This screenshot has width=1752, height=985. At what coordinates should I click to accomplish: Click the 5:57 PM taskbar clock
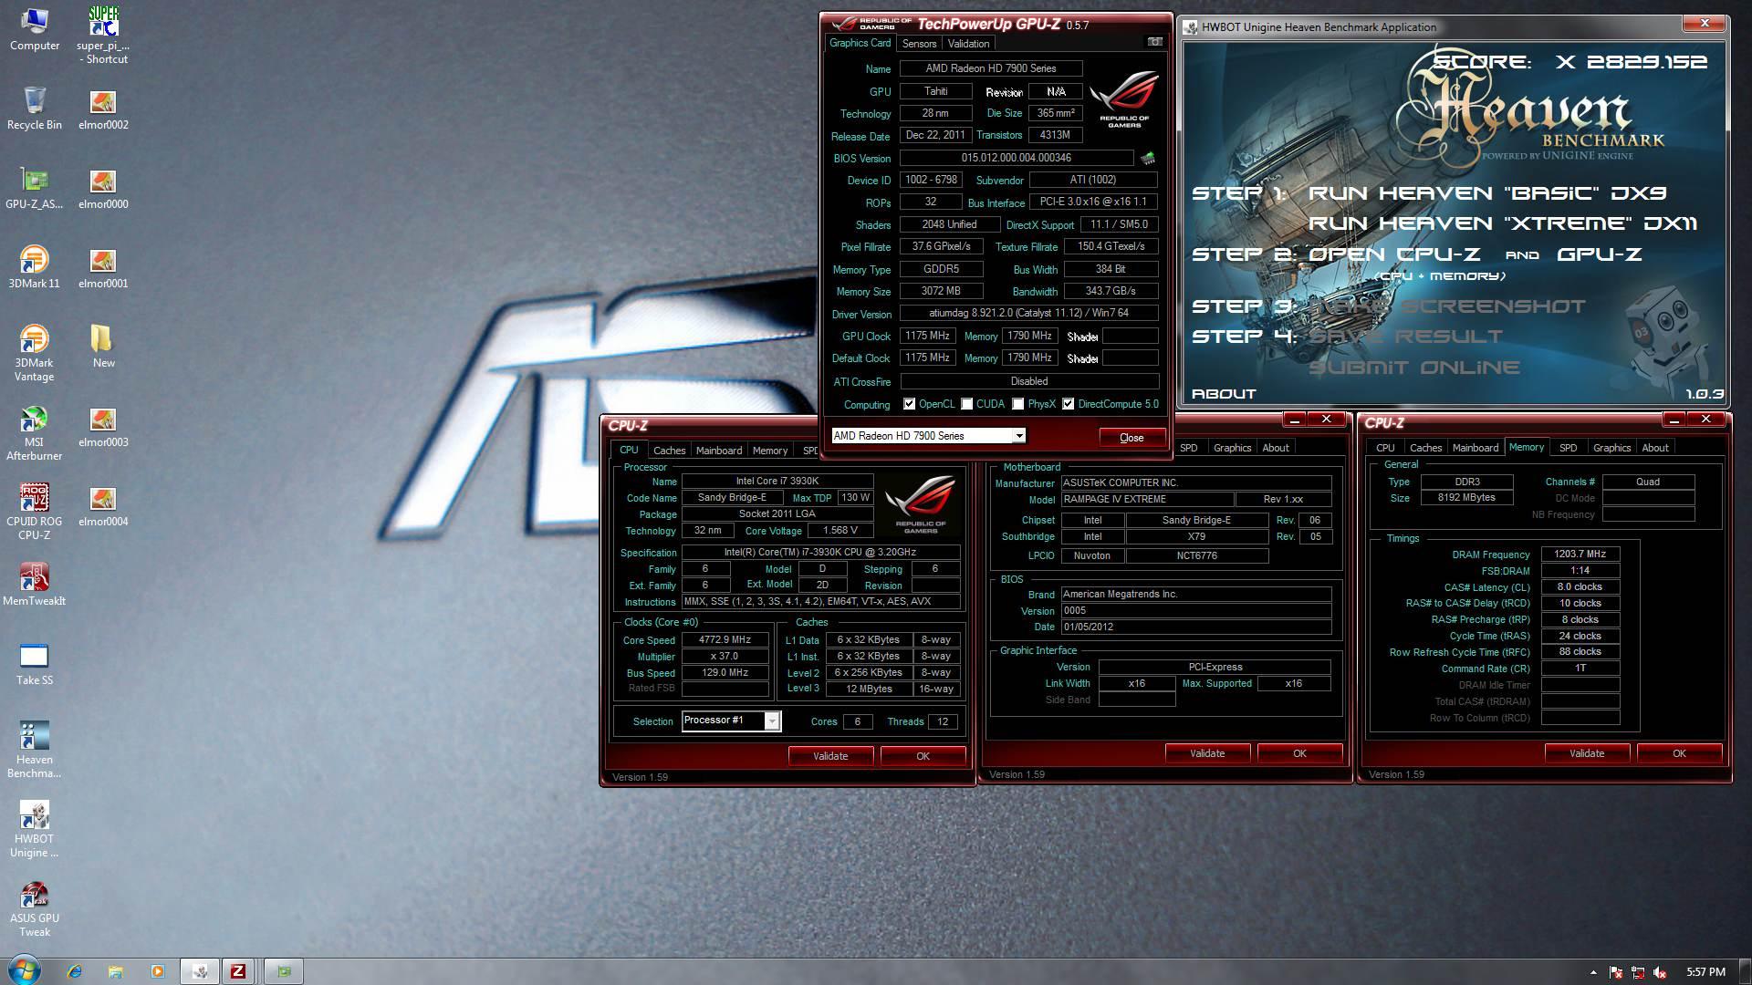click(1705, 972)
